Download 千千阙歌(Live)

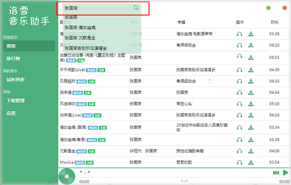[251, 70]
